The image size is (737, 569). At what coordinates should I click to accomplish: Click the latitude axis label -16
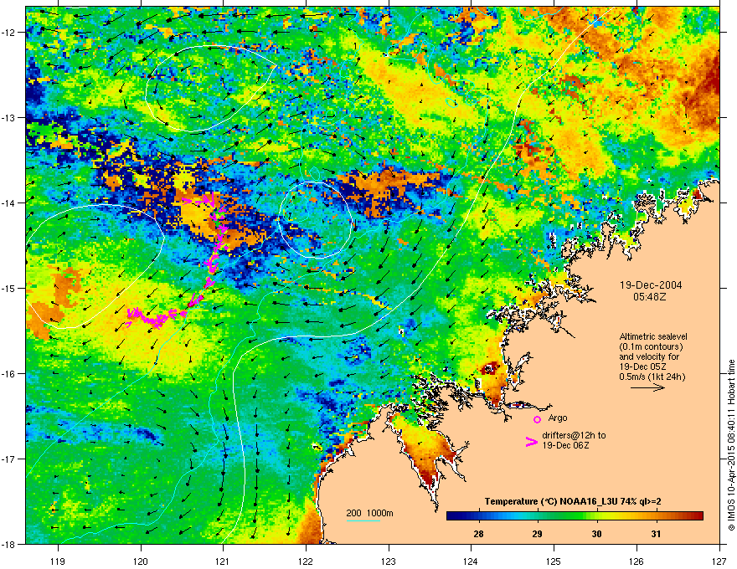tap(9, 373)
